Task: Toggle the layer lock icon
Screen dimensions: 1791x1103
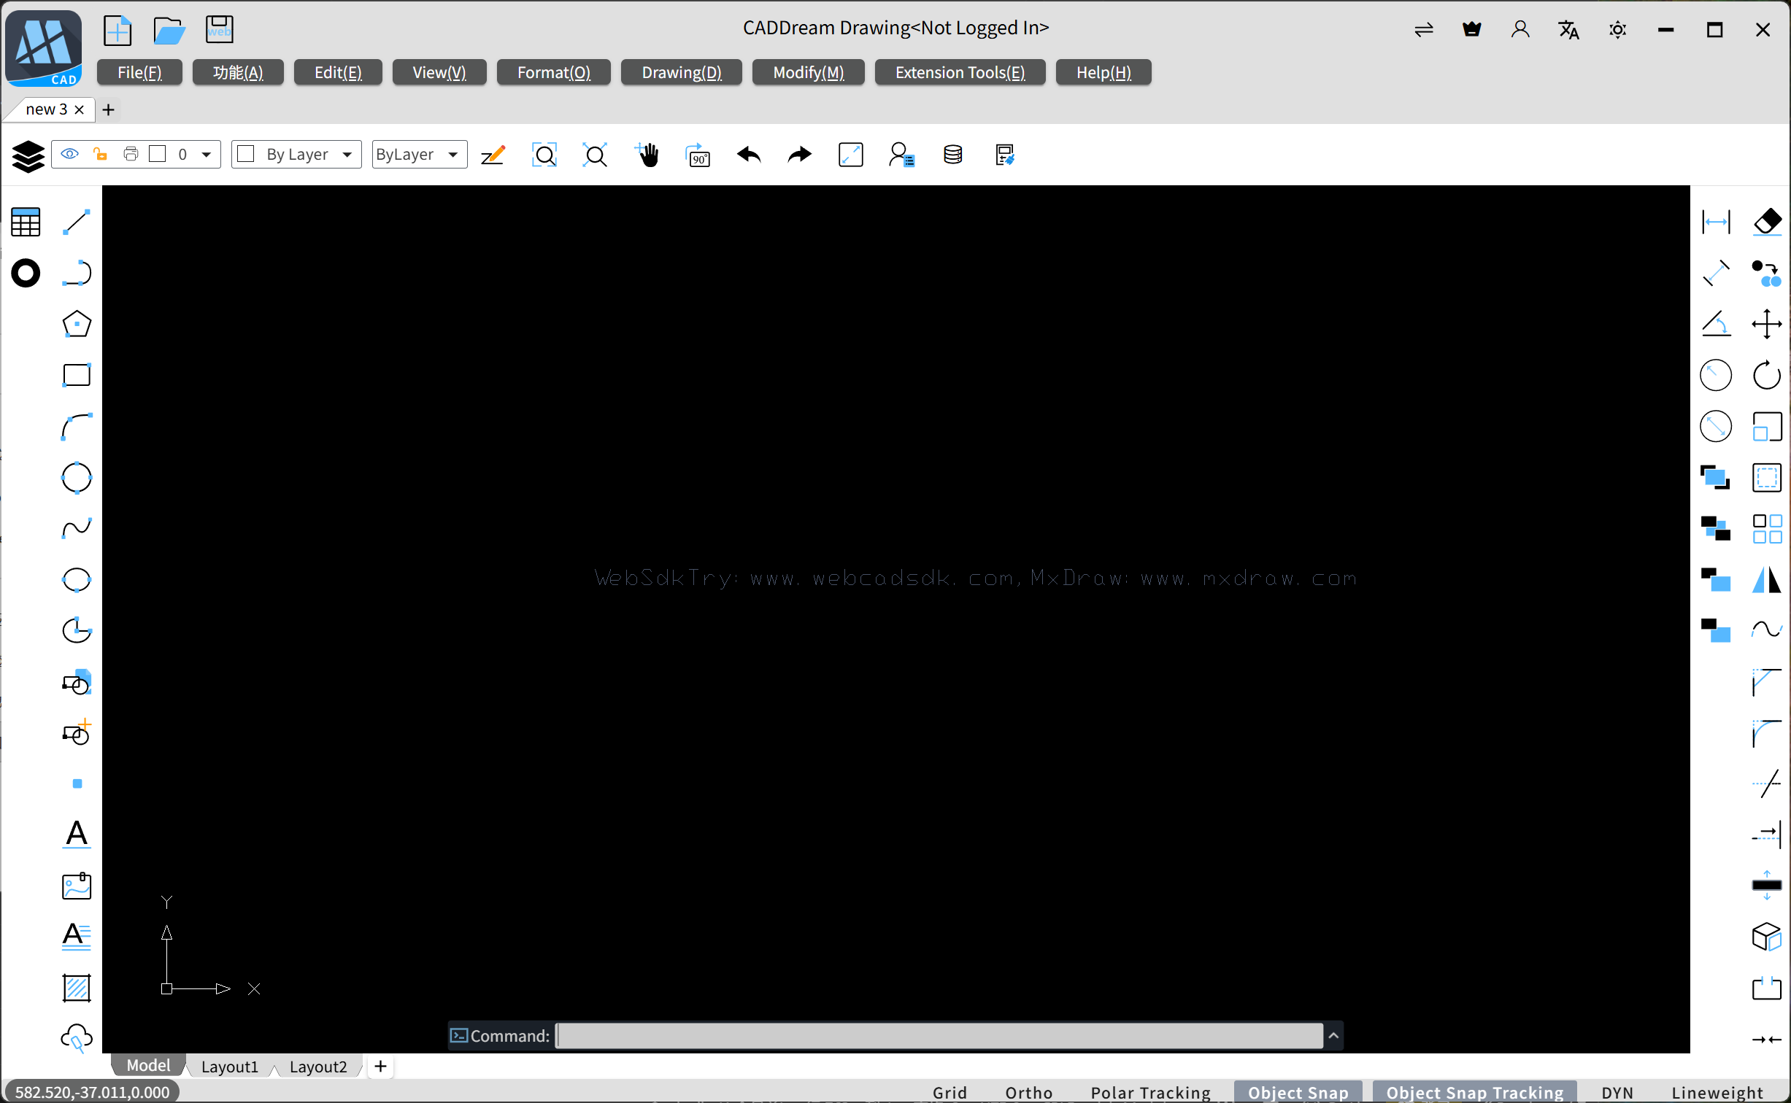Action: point(100,154)
